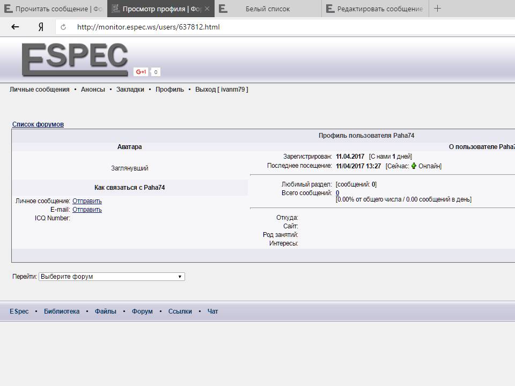Click 'Отправить' link next to E-mail

click(87, 210)
